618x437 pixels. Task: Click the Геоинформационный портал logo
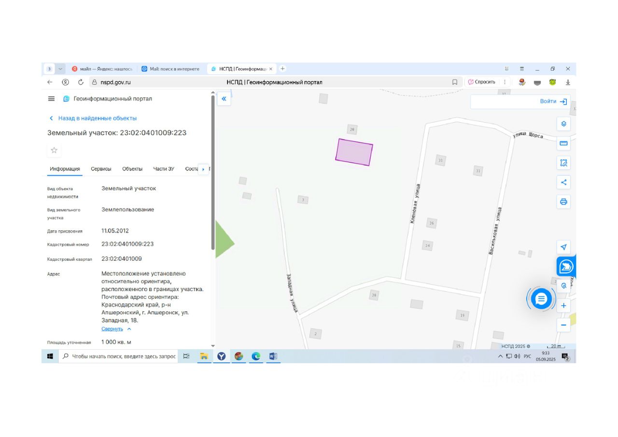[107, 99]
